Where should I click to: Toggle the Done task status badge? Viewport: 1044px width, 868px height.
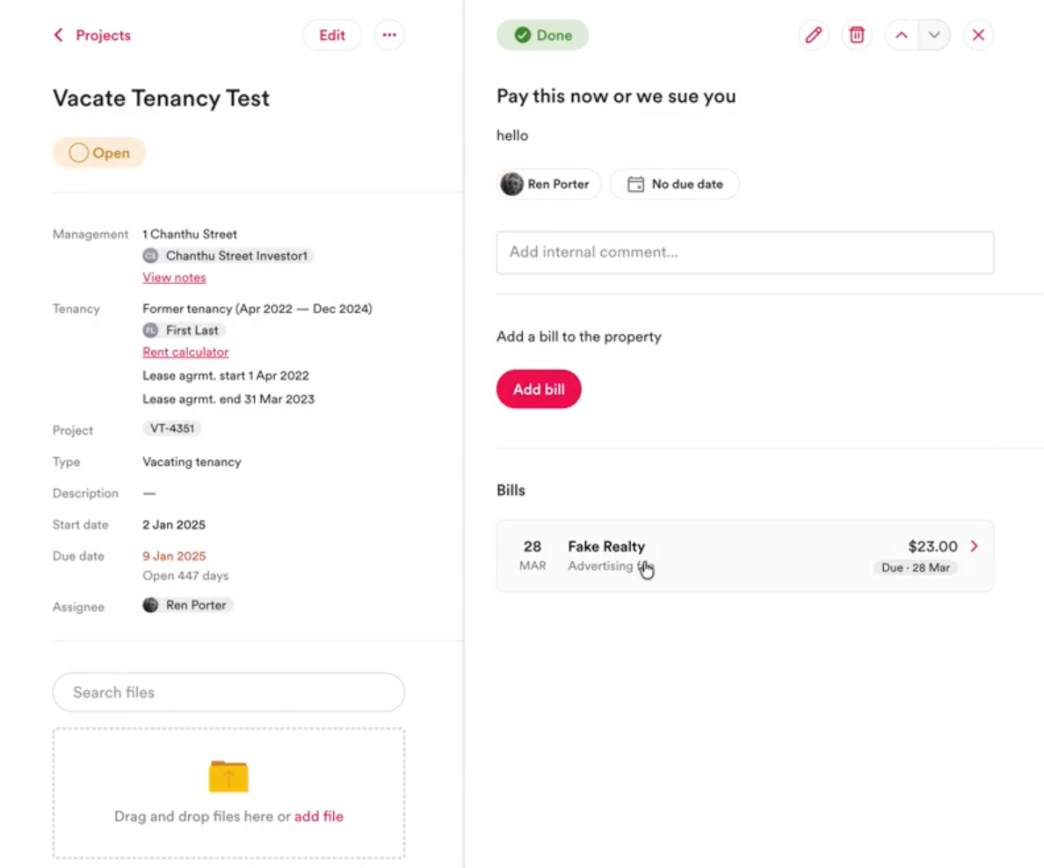pos(542,35)
